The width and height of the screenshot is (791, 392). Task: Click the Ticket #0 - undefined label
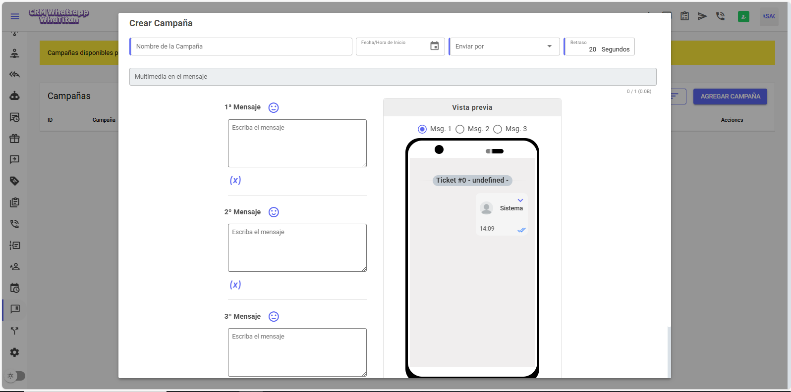(x=472, y=180)
